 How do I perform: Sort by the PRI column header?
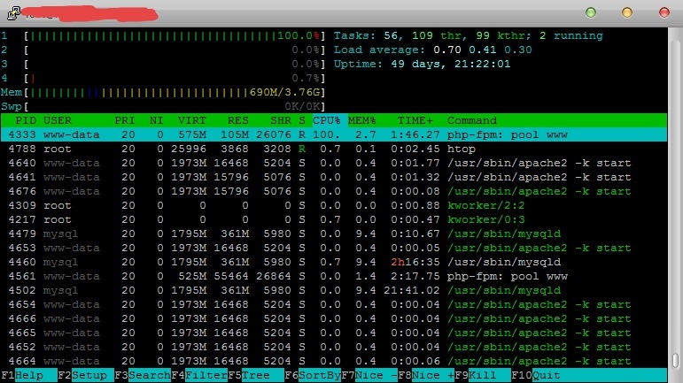click(125, 120)
